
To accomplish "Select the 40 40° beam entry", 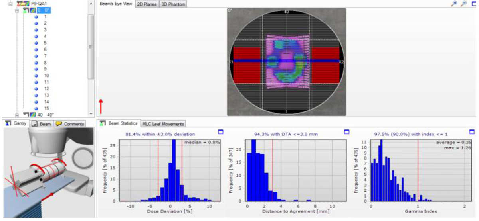I will (46, 115).
